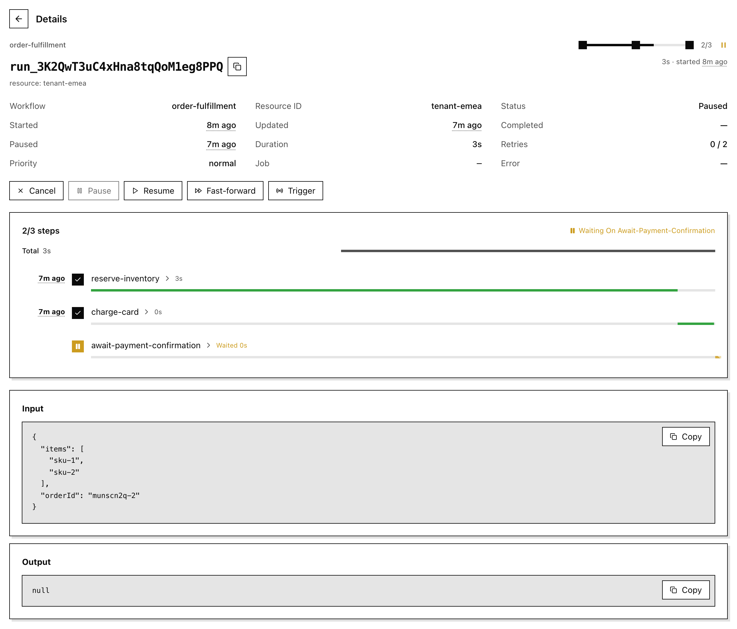This screenshot has height=629, width=737.
Task: Click the order-fulfillment breadcrumb above run ID
Action: (x=38, y=45)
